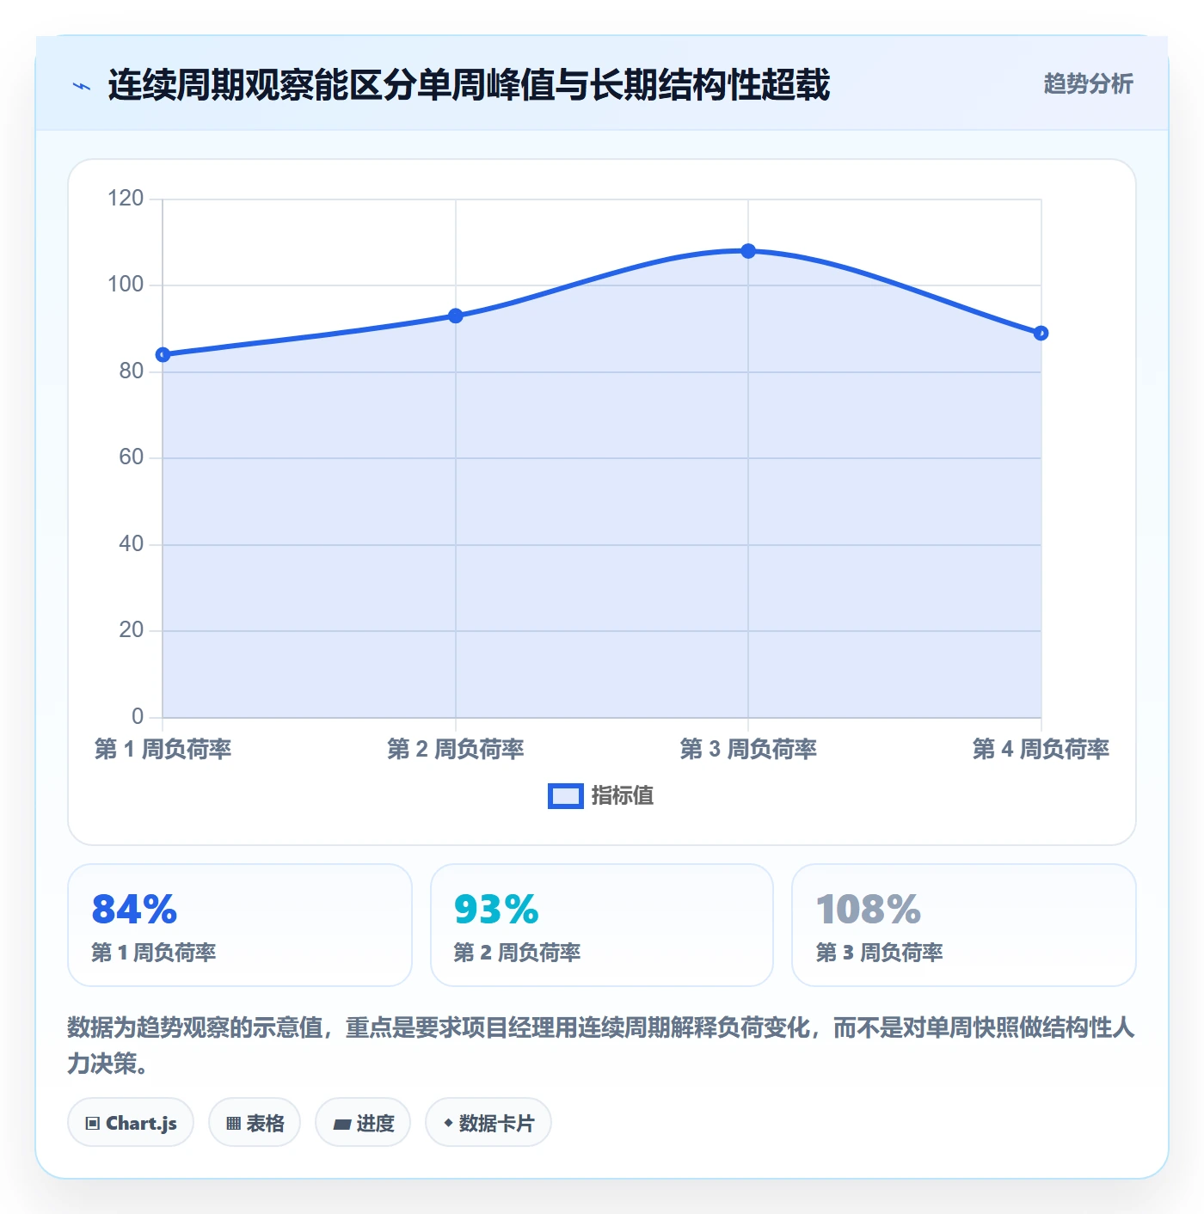The height and width of the screenshot is (1214, 1204).
Task: Click the description paragraph starting 数据为趋势观察
Action: [x=601, y=1045]
